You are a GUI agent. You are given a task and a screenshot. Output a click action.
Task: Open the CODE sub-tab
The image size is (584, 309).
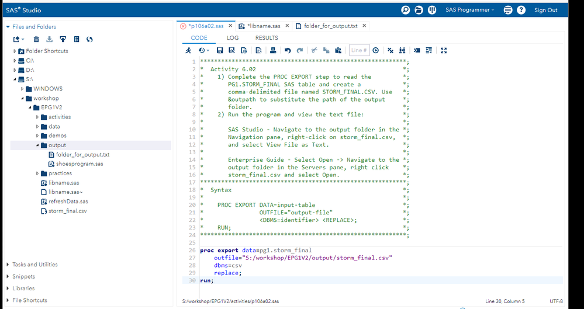(x=199, y=37)
